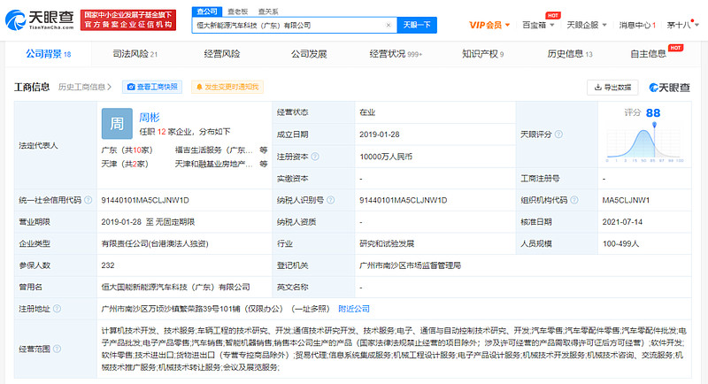This screenshot has height=384, width=708.
Task: Switch to 公司背景 tab
Action: pos(49,54)
